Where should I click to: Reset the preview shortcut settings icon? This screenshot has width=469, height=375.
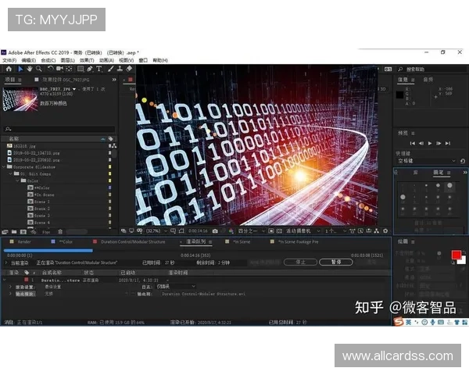point(463,161)
